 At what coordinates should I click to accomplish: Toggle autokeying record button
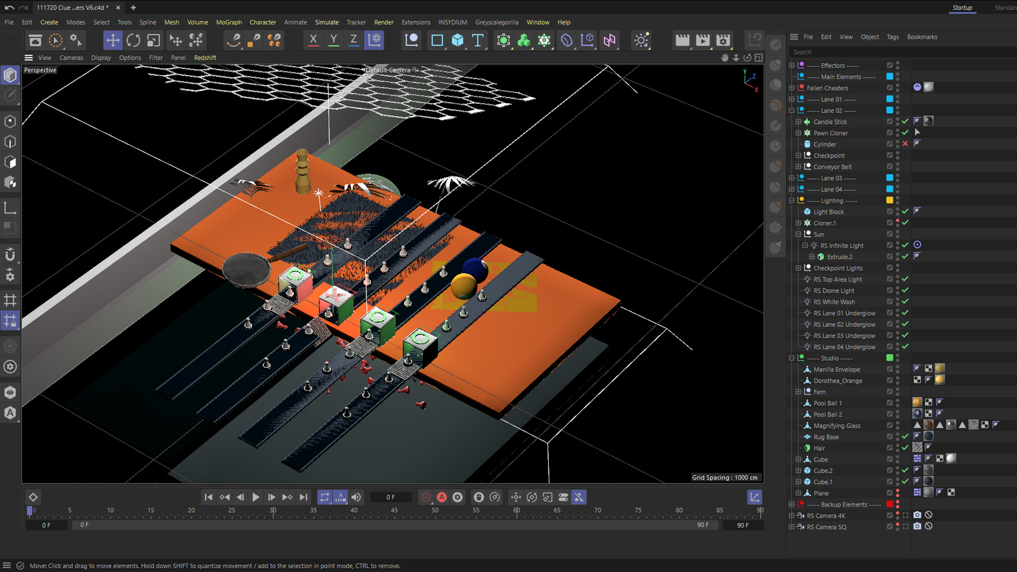(x=442, y=497)
